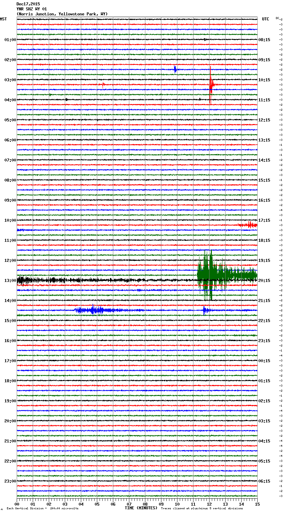Viewport: 284px width, 513px height.
Task: Select the 22:00 MST hour label
Action: coord(10,461)
